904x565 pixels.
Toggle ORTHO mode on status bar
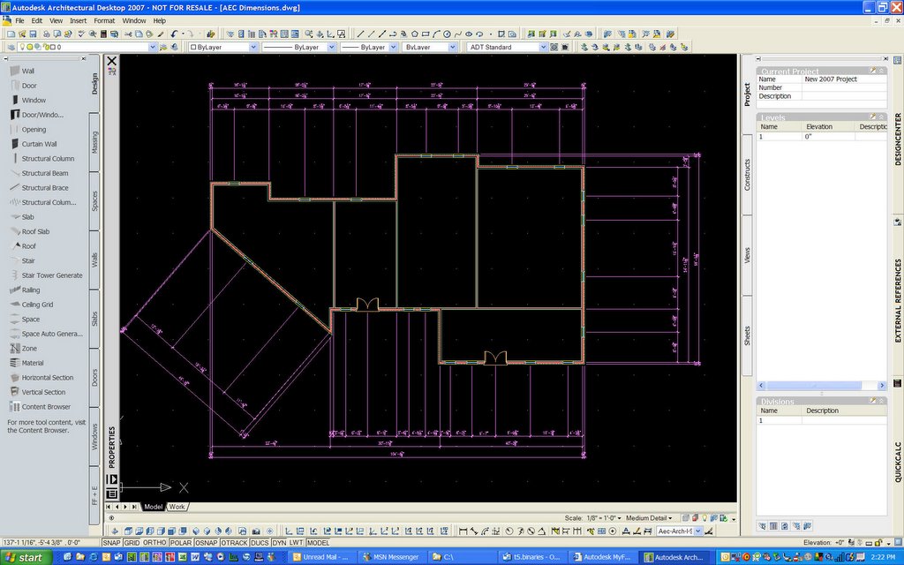click(x=154, y=543)
